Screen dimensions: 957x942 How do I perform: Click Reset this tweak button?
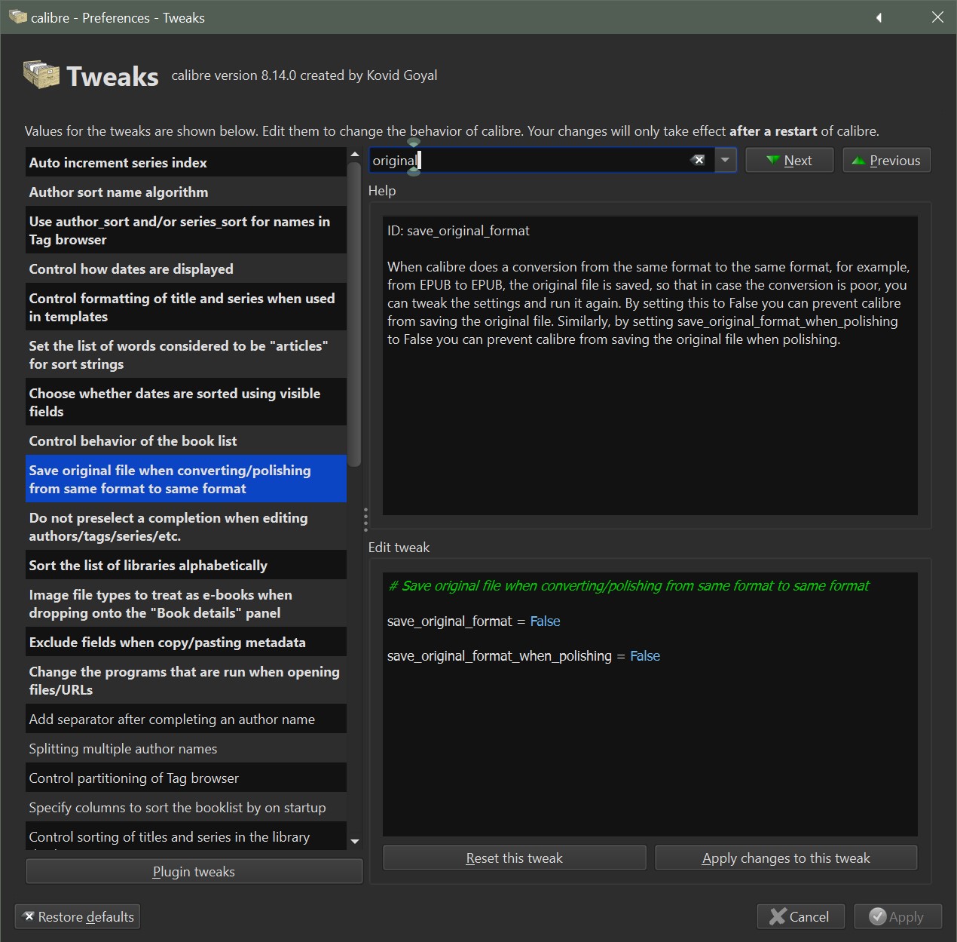515,858
